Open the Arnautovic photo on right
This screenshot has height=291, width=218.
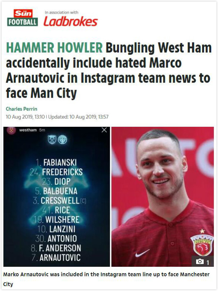pyautogui.click(x=163, y=197)
